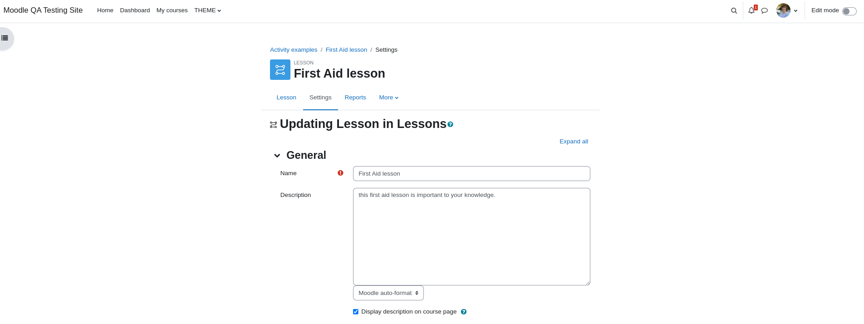Click the user profile avatar

783,10
